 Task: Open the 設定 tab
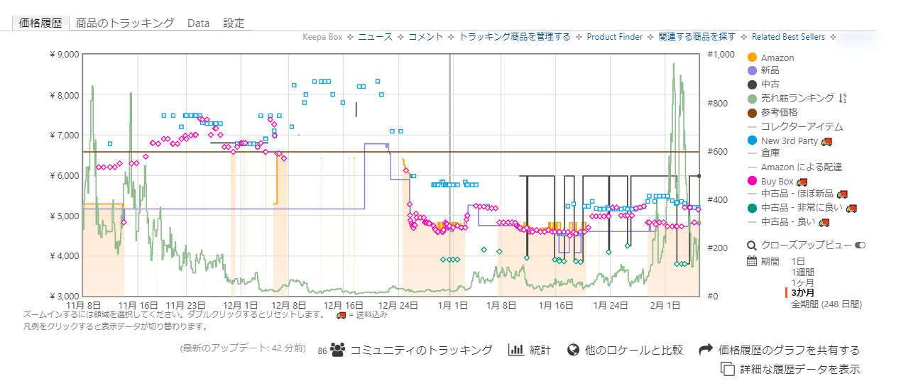tap(234, 23)
